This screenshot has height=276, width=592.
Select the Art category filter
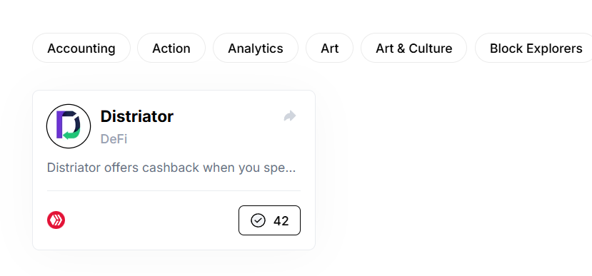coord(330,48)
